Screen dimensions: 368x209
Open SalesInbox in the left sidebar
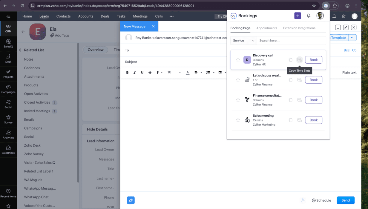8,150
